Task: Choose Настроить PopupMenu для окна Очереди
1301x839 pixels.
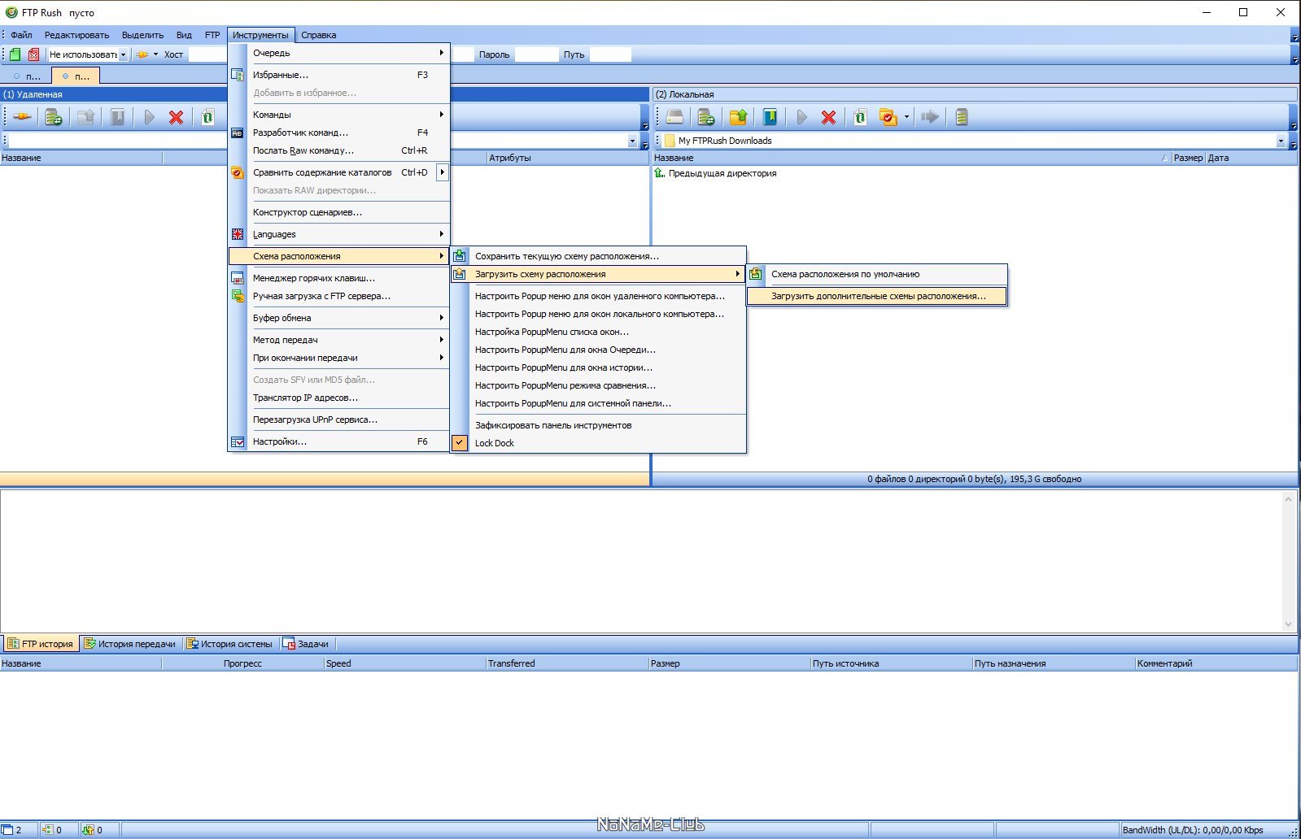Action: tap(598, 350)
